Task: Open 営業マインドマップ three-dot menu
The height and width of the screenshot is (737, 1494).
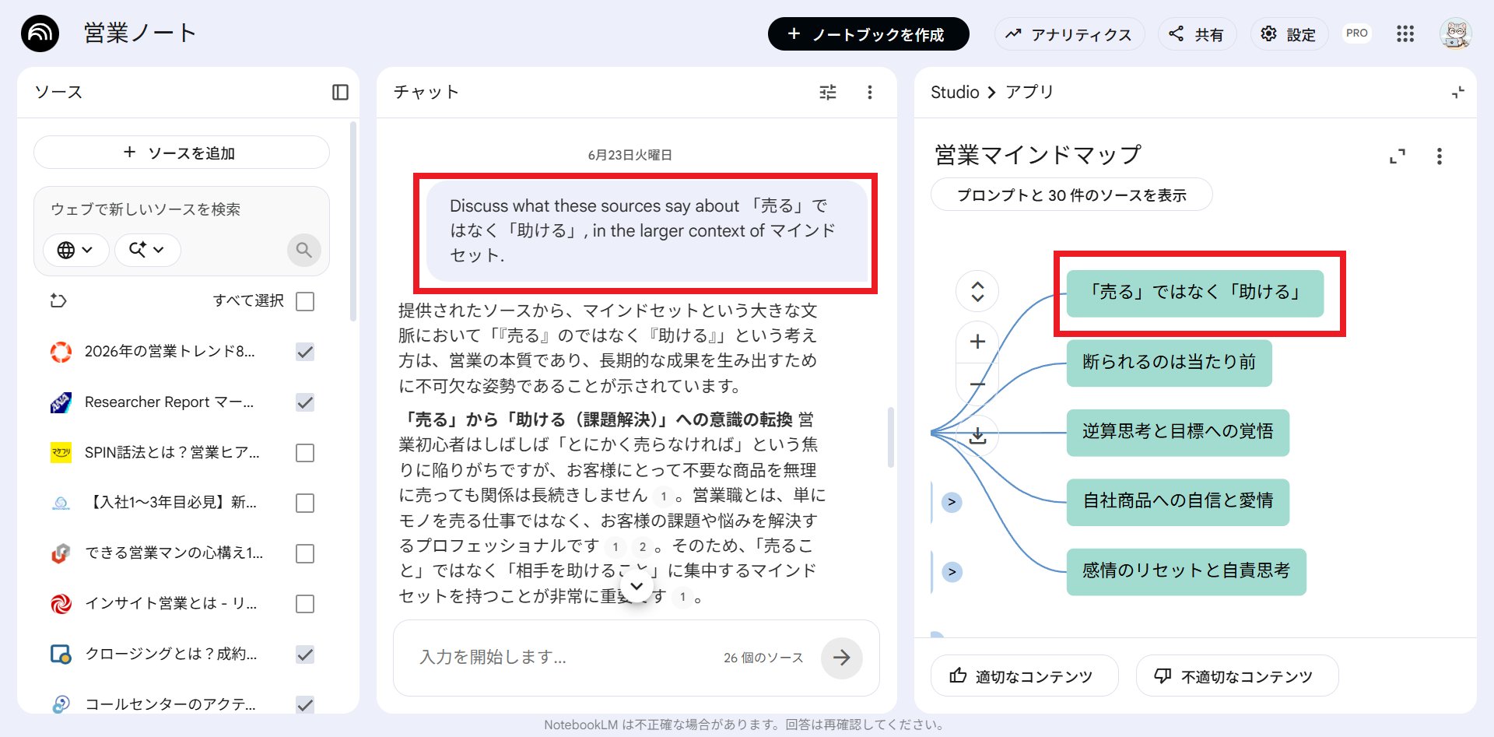Action: click(1439, 156)
